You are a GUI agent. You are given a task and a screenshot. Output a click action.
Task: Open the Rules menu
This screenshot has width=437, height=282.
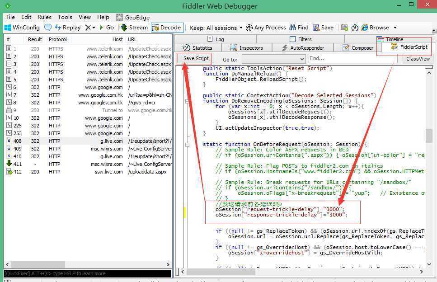point(44,17)
